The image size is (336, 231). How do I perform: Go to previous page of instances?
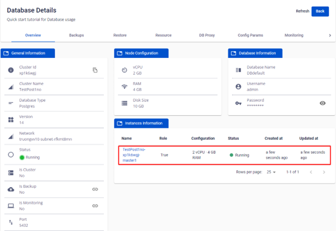tap(311, 173)
